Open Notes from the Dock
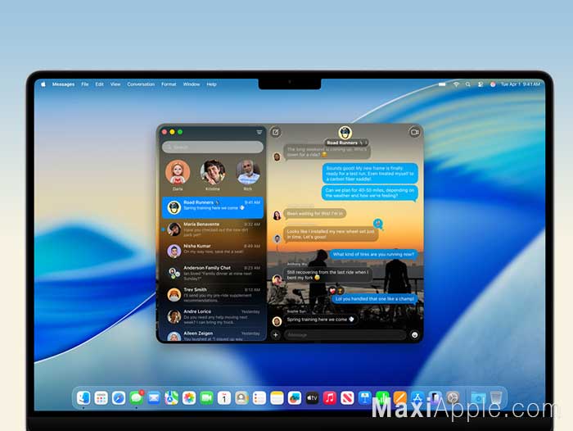 pos(277,397)
